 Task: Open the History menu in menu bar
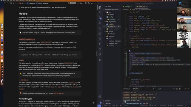point(17,1)
